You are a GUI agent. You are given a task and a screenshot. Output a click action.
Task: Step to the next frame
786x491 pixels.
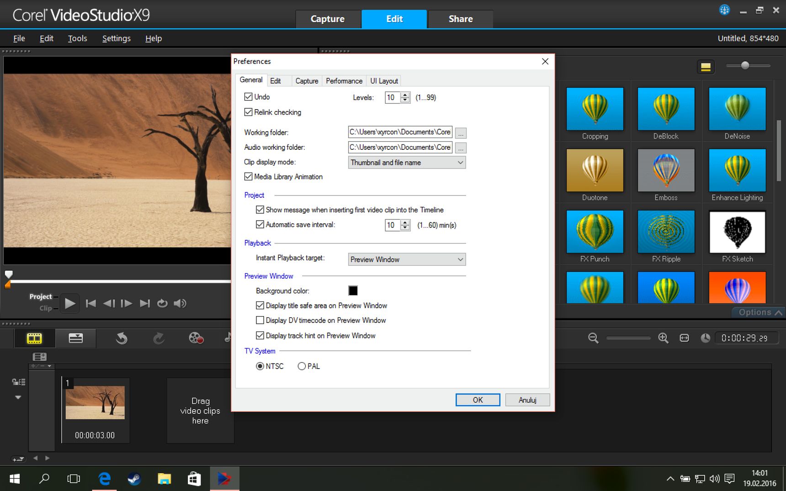(127, 303)
